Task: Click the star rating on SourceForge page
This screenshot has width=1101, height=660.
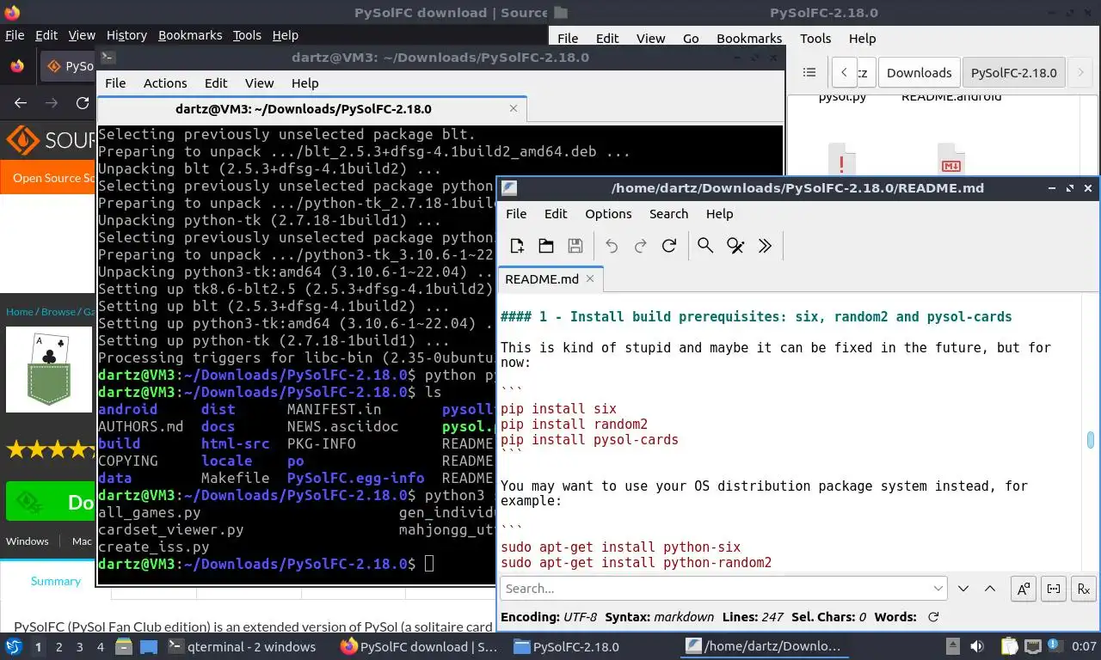Action: click(50, 449)
